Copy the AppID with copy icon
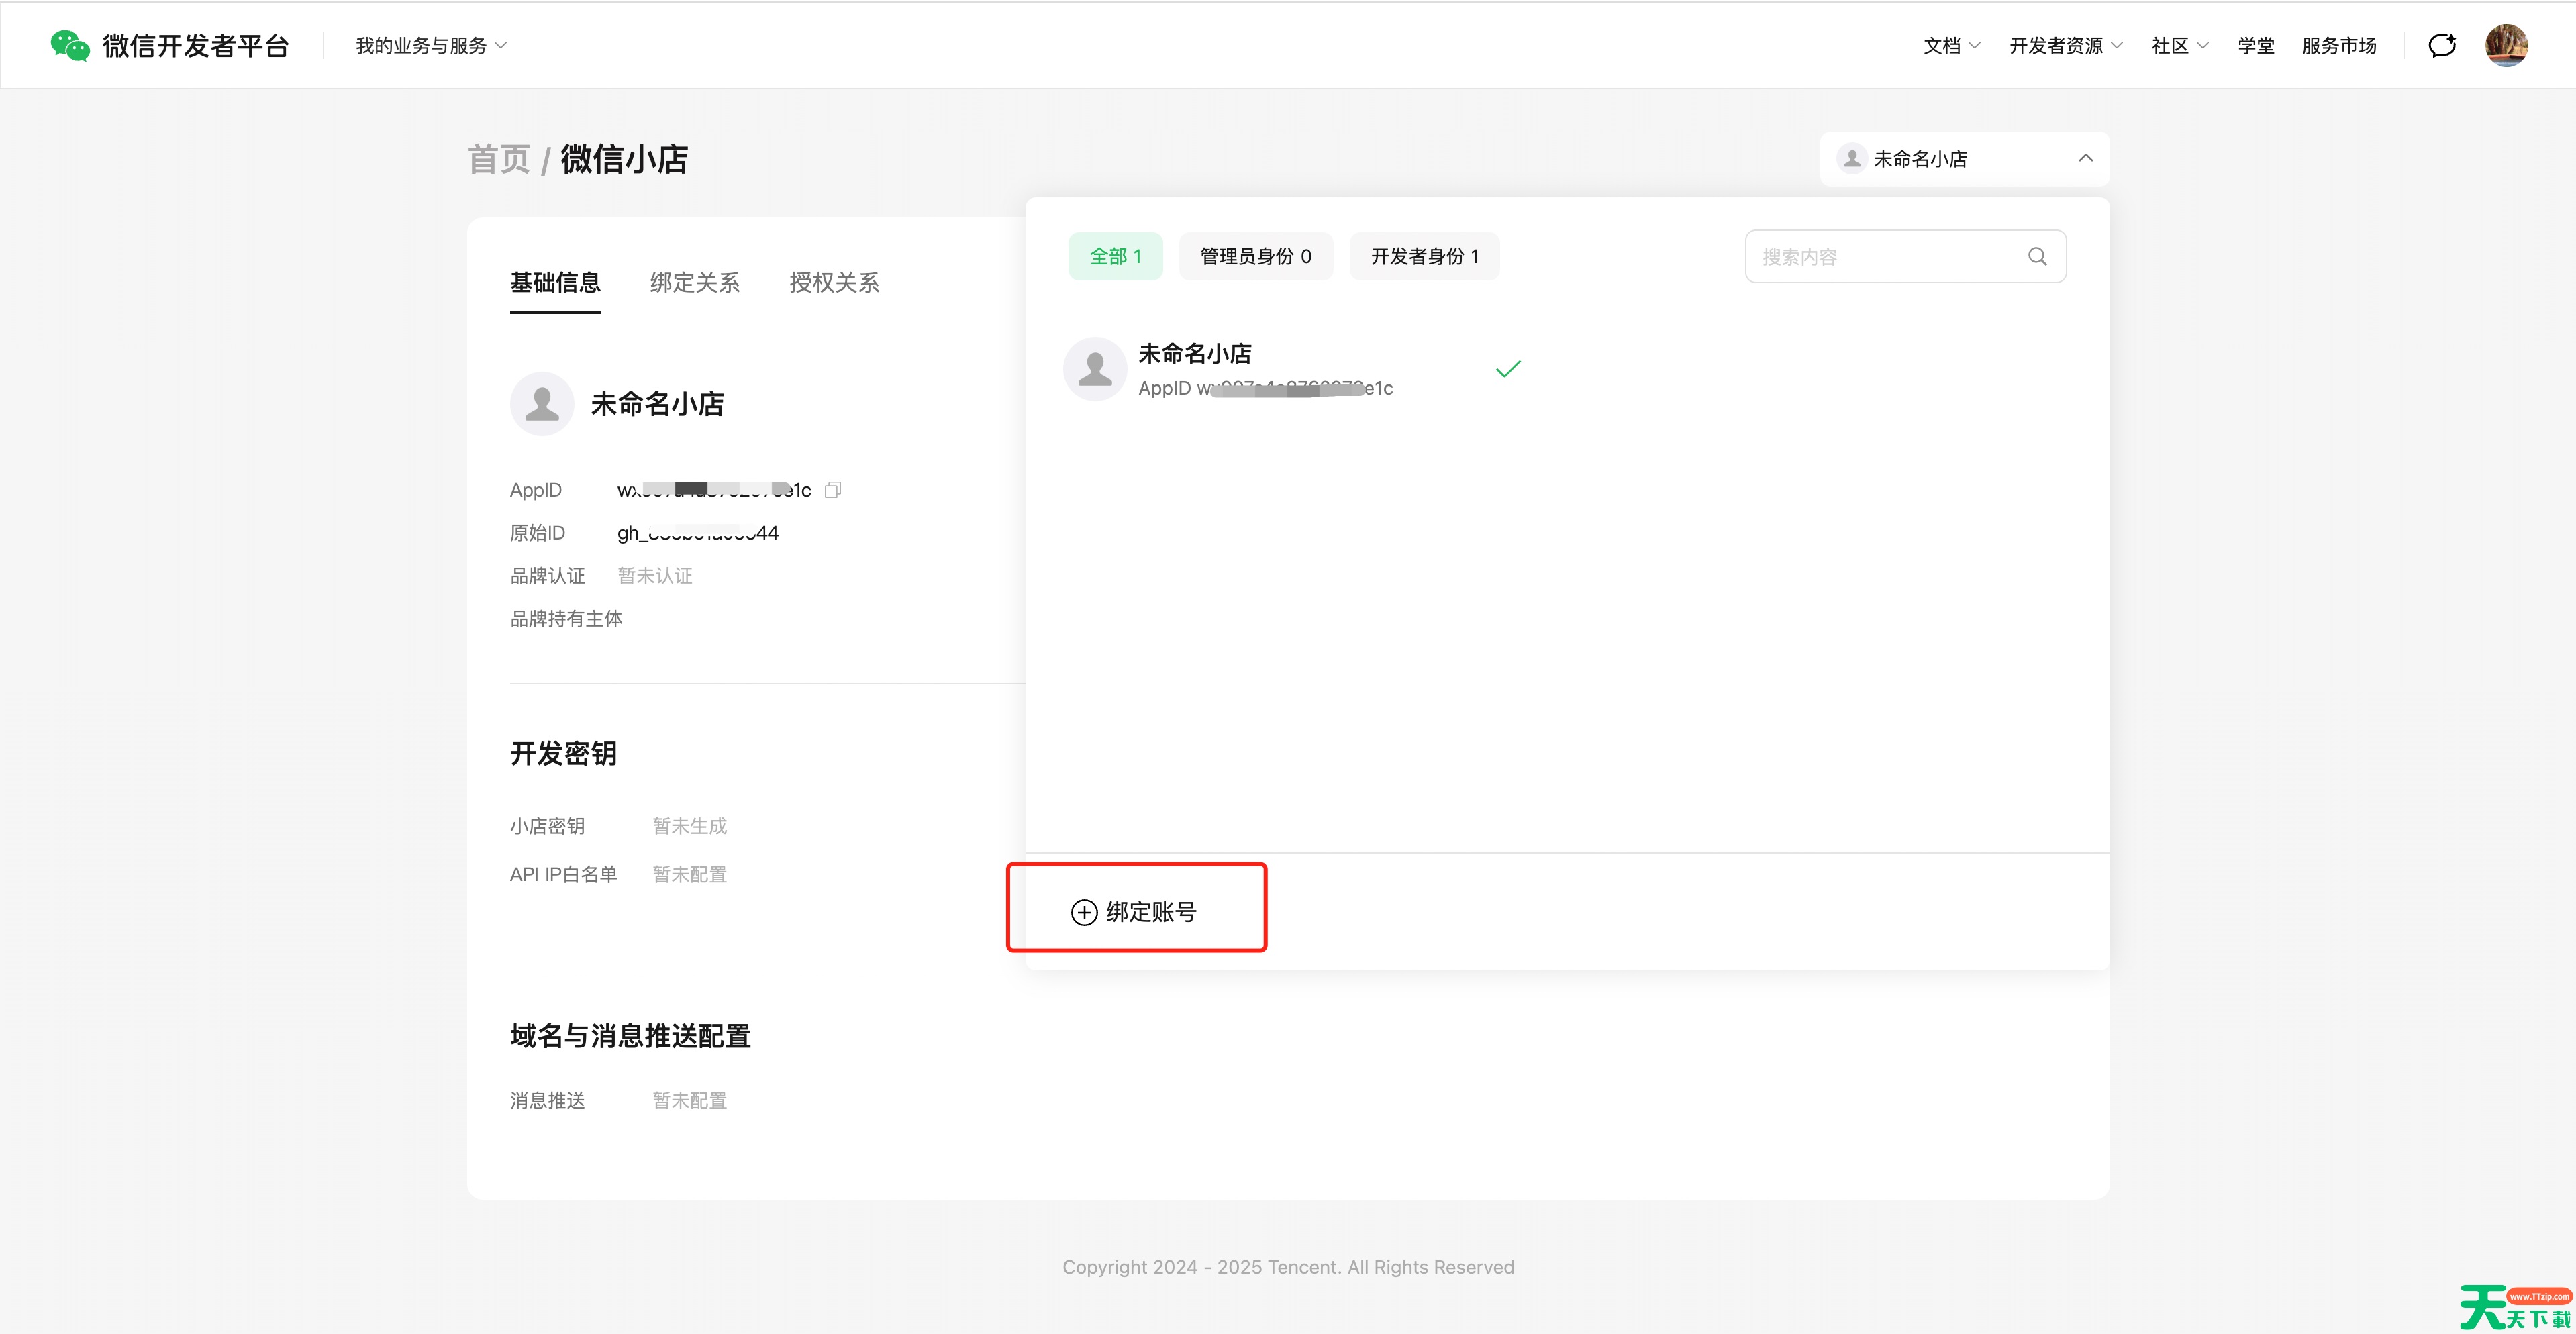The width and height of the screenshot is (2576, 1334). [x=832, y=490]
